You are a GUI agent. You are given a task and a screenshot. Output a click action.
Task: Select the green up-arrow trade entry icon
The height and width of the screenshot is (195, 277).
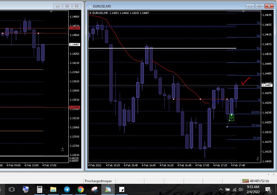231,117
